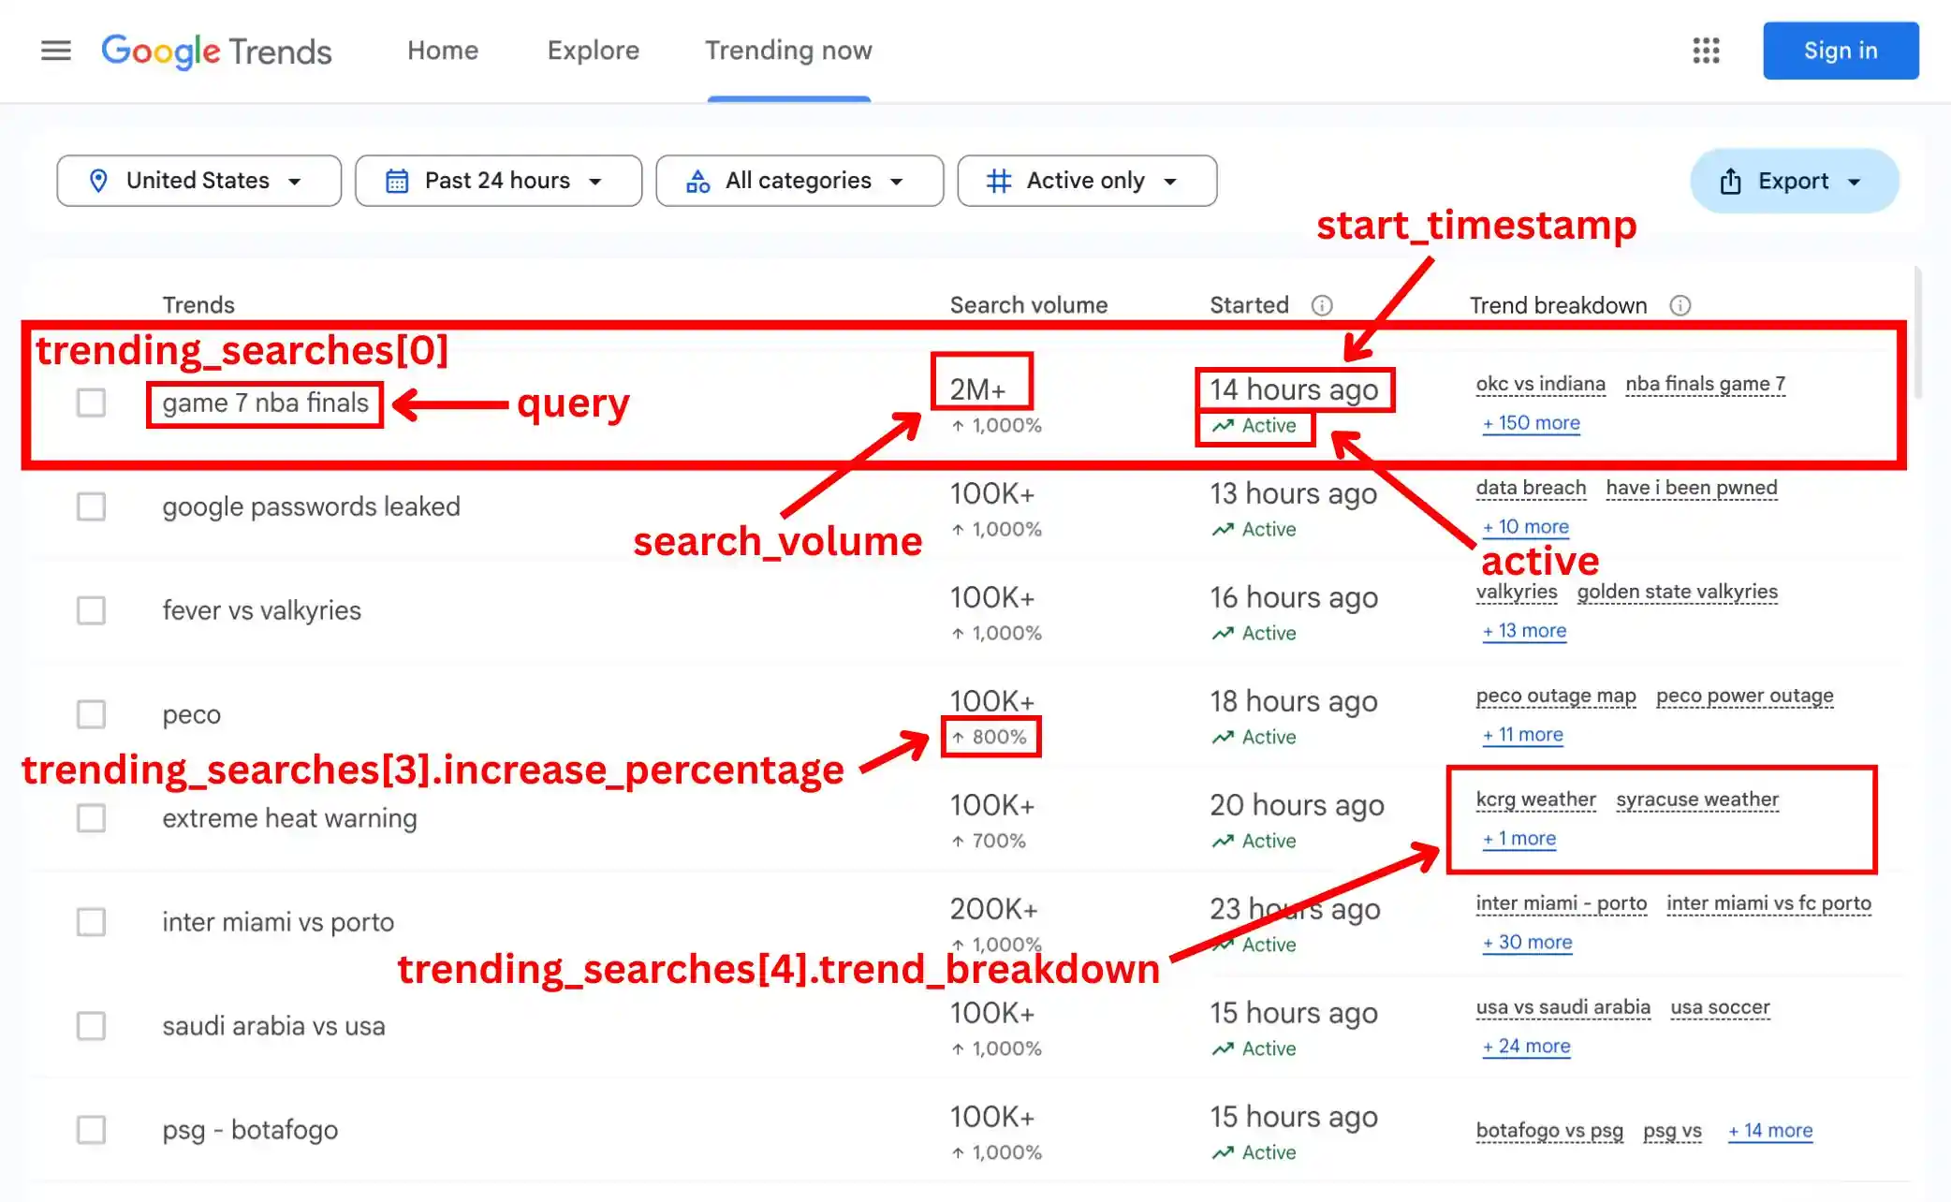The image size is (1951, 1202).
Task: Expand the Past 24 hours time filter
Action: 498,181
